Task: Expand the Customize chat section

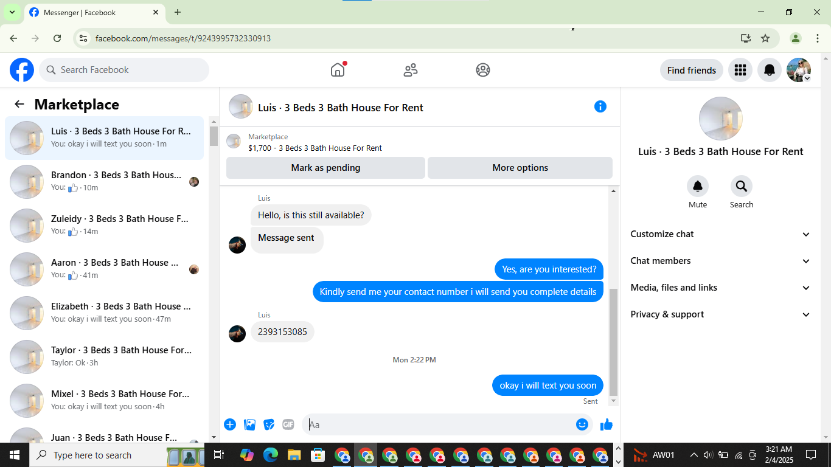Action: click(720, 234)
